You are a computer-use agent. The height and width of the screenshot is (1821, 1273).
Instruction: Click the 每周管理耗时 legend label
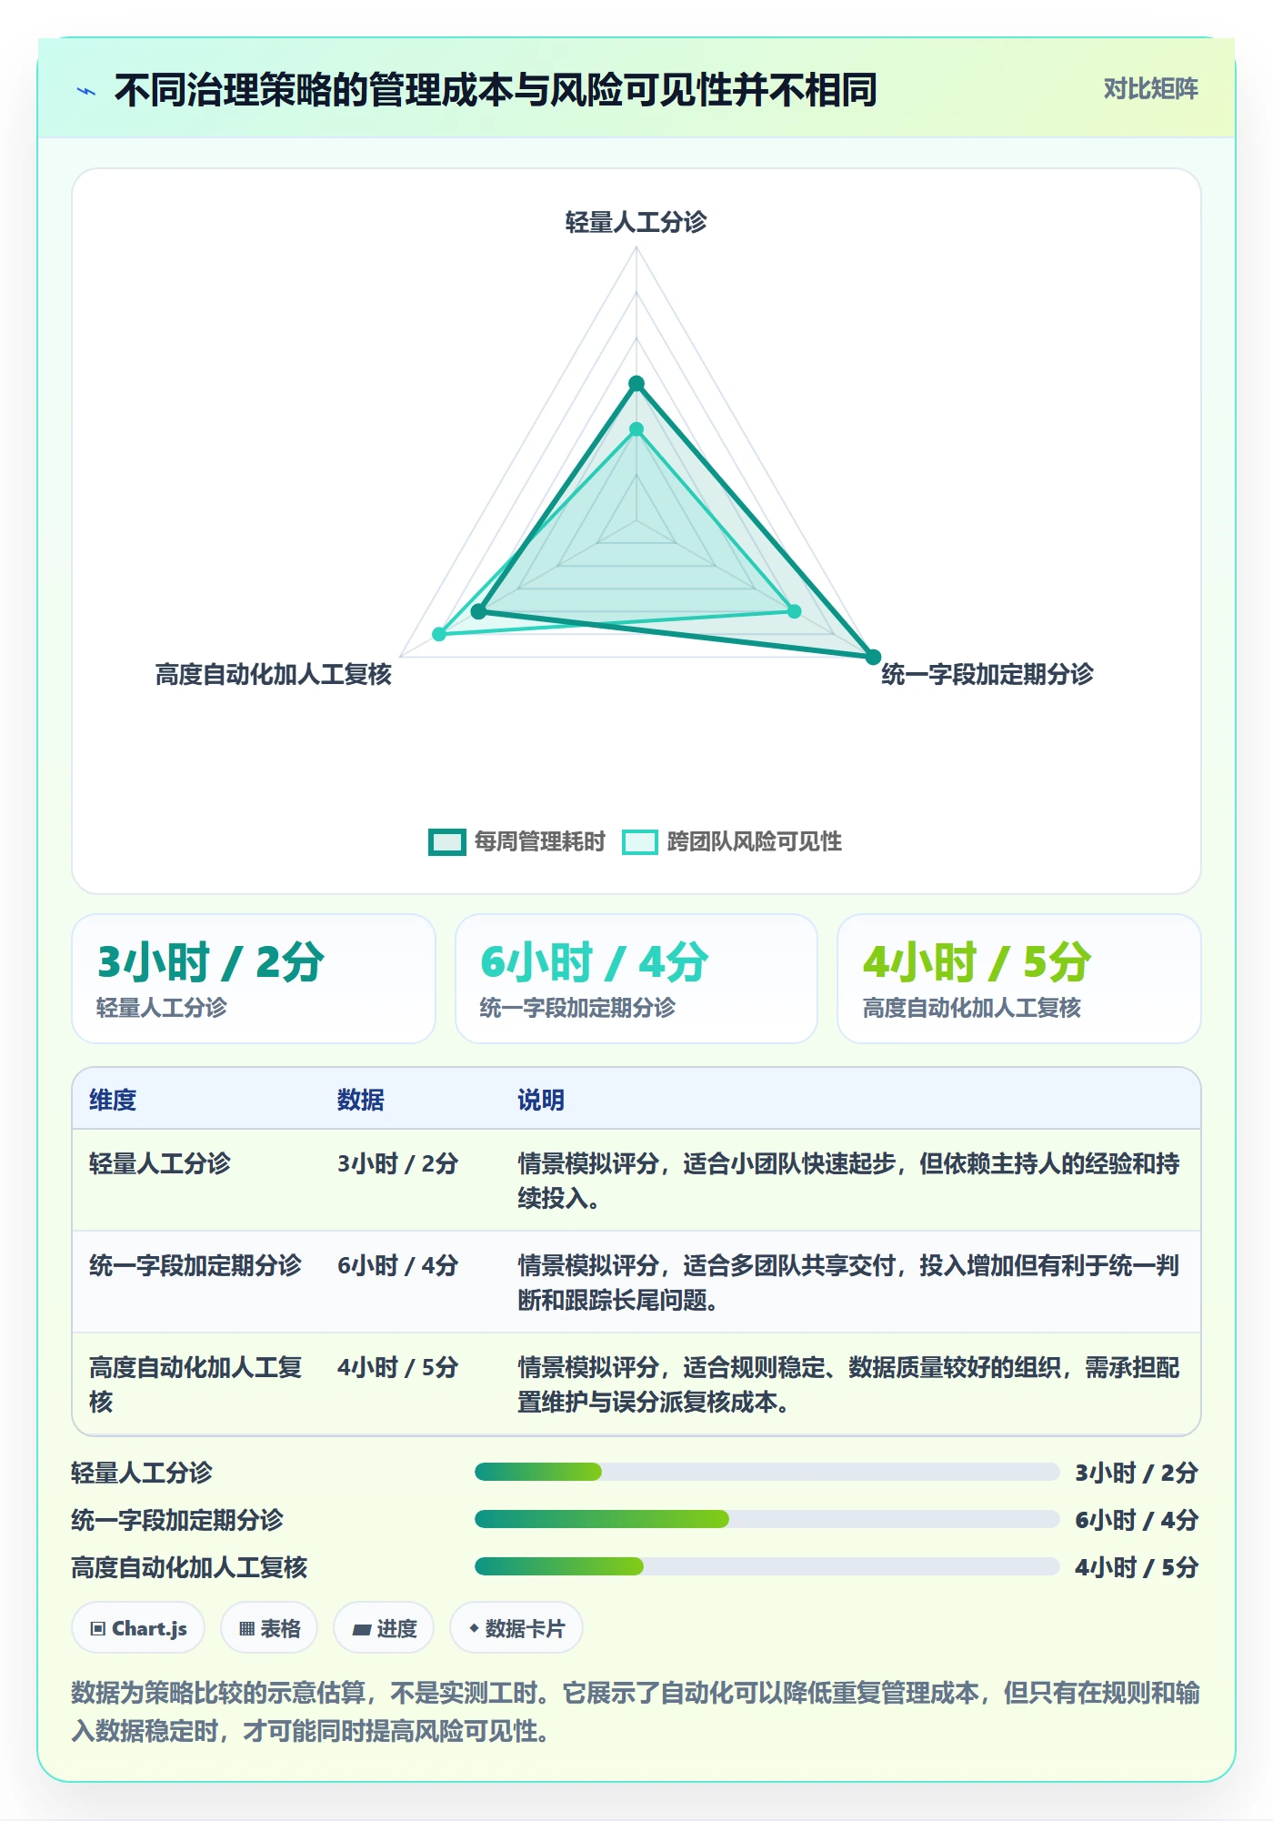[x=539, y=842]
